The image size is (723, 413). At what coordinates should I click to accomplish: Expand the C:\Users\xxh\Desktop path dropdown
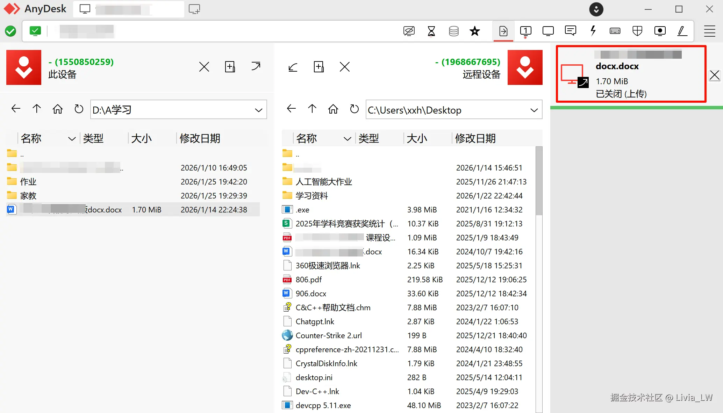534,110
